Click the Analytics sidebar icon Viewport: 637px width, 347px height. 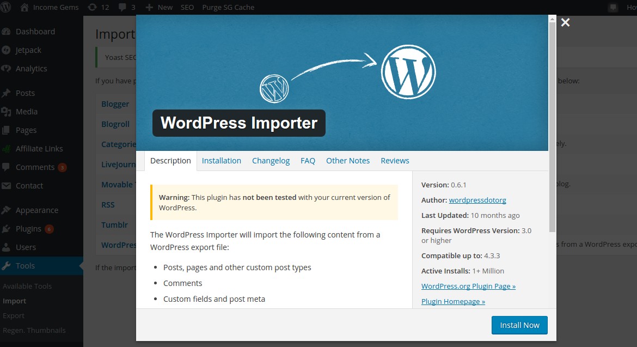pos(5,68)
